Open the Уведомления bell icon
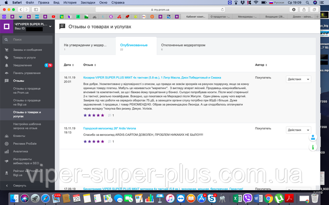The height and width of the screenshot is (205, 329). 7,65
